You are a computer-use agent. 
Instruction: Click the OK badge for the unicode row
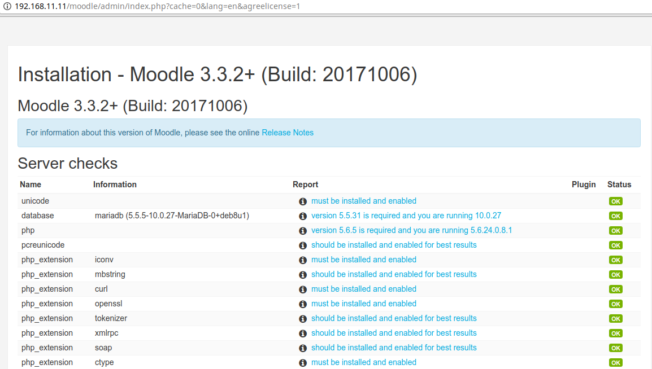click(x=615, y=201)
